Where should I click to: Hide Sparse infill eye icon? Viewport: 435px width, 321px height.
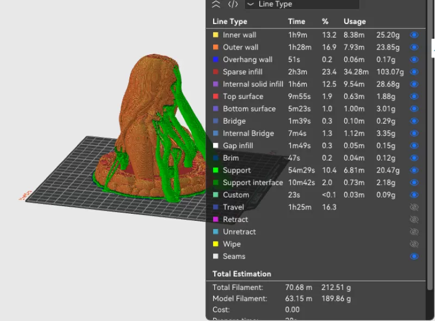pos(414,72)
